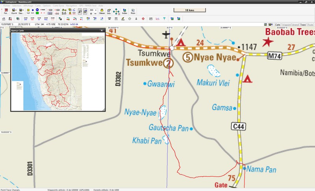Click the Zoom 100 button
315x191 pixels.
tap(32, 19)
